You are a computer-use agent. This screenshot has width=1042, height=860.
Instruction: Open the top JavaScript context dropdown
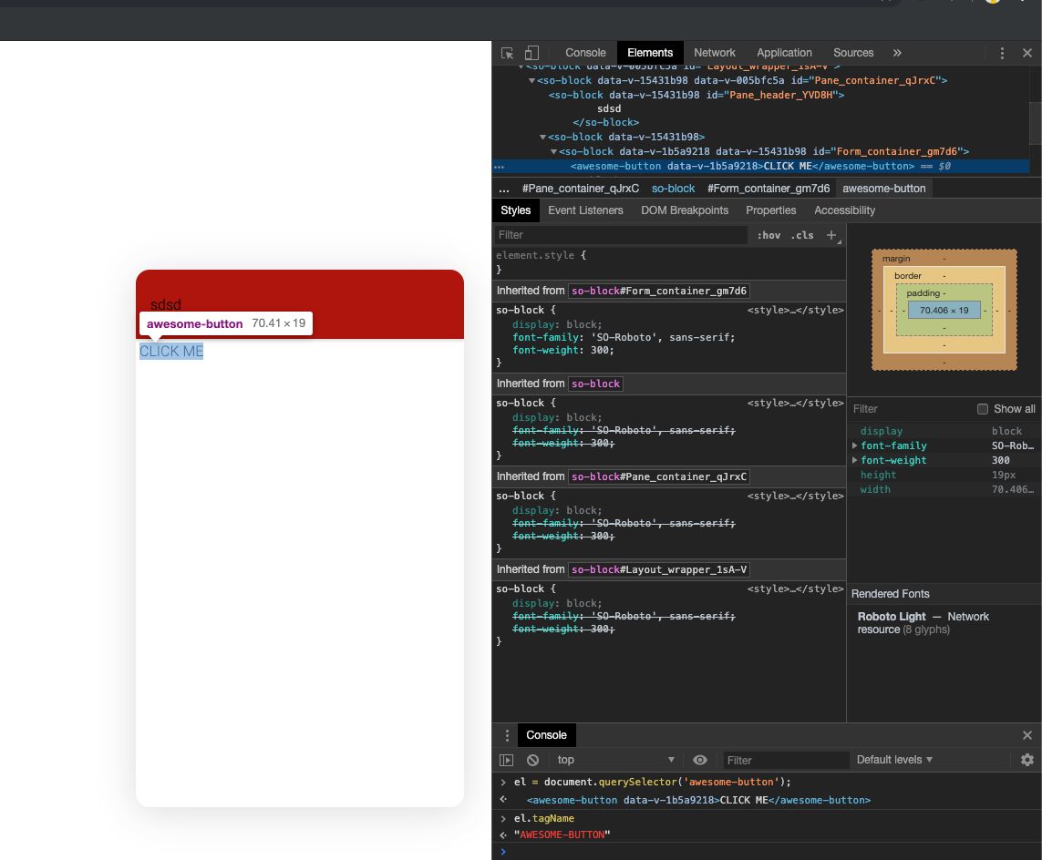point(615,760)
